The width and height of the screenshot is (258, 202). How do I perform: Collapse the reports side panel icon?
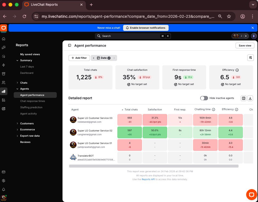coord(70,45)
